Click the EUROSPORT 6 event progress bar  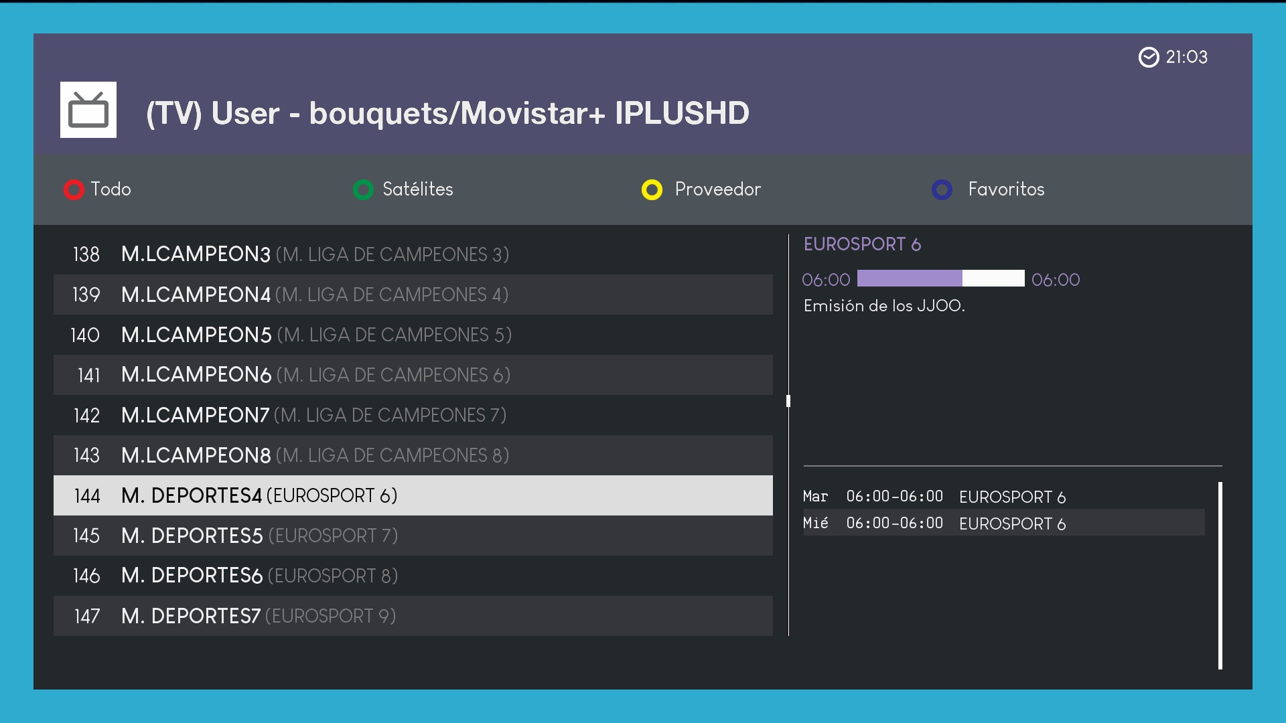[940, 278]
